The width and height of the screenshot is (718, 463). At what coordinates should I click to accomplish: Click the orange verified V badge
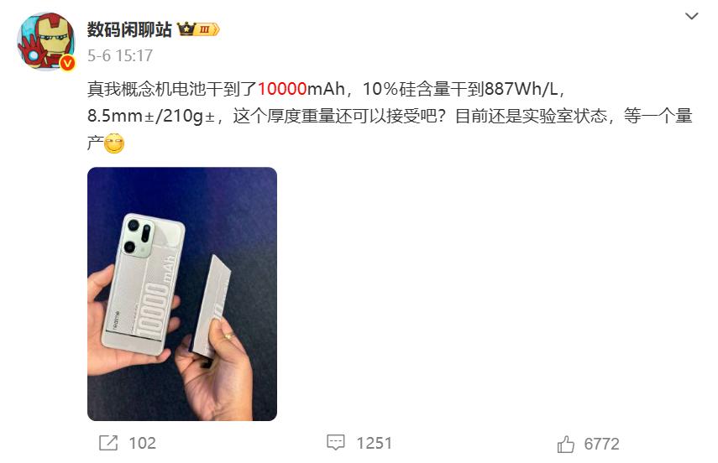coord(68,63)
